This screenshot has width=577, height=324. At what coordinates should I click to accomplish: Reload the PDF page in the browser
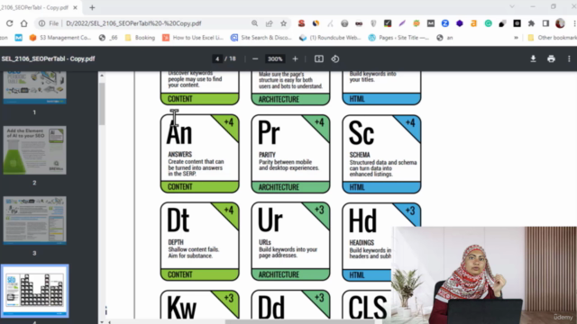pos(10,23)
